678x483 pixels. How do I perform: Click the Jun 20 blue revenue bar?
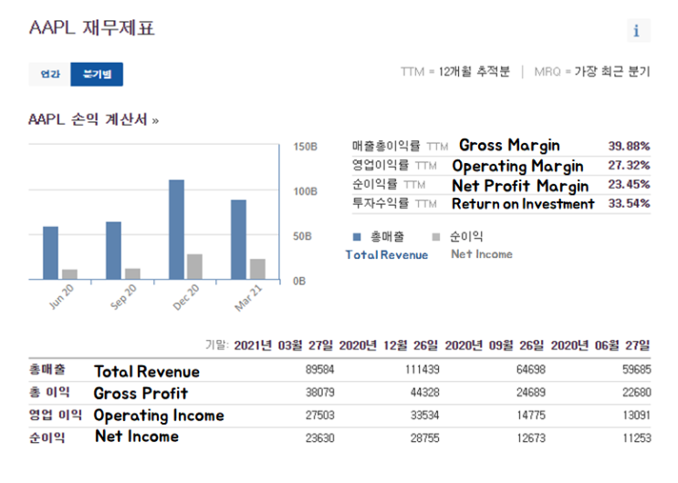pyautogui.click(x=50, y=252)
